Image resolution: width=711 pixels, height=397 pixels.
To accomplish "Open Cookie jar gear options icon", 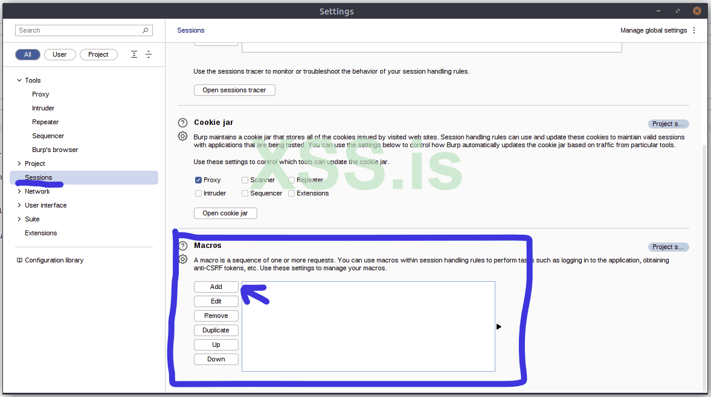I will tap(183, 136).
